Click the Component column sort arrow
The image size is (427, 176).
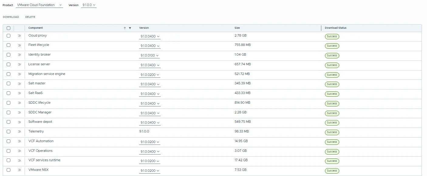125,28
